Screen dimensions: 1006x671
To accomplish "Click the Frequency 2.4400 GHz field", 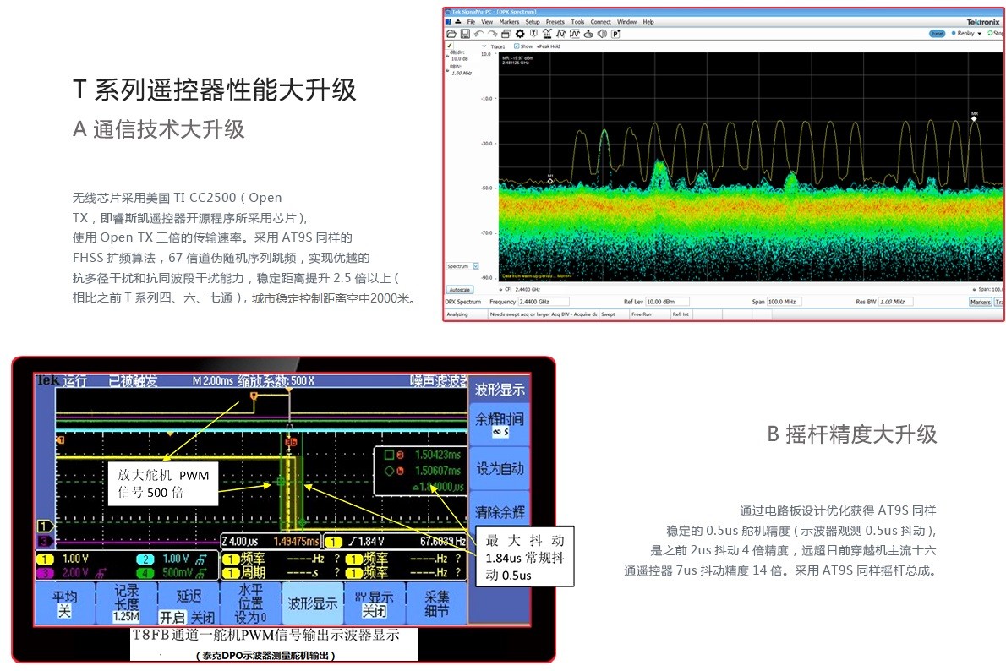I will 543,302.
